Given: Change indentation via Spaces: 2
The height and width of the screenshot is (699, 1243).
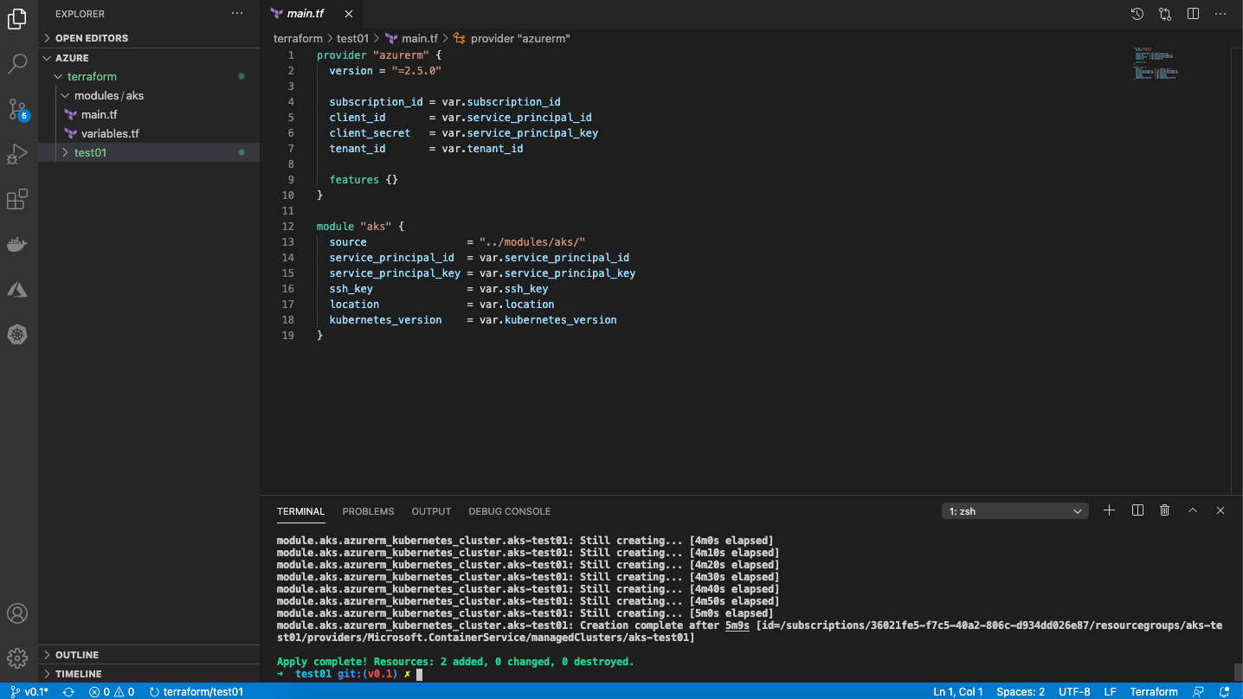Looking at the screenshot, I should pyautogui.click(x=1021, y=691).
